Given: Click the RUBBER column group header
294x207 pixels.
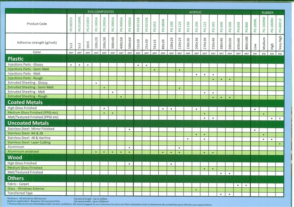Looking at the screenshot, I should [267, 12].
